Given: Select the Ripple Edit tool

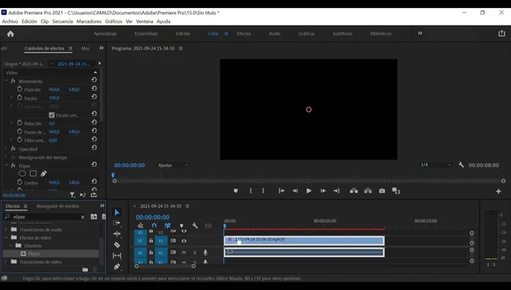Looking at the screenshot, I should tap(117, 234).
